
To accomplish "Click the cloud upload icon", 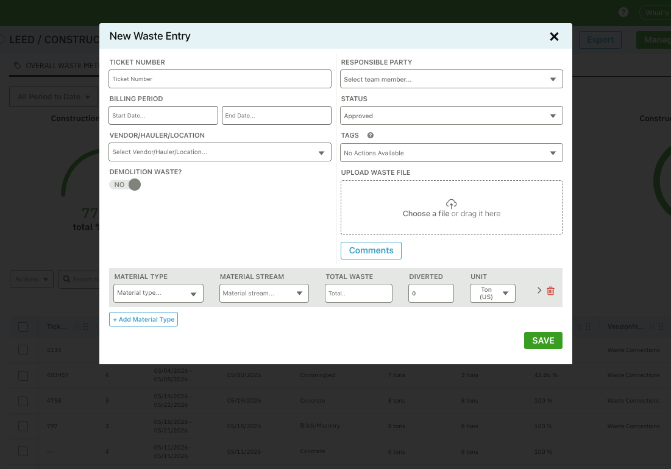I will [x=452, y=203].
